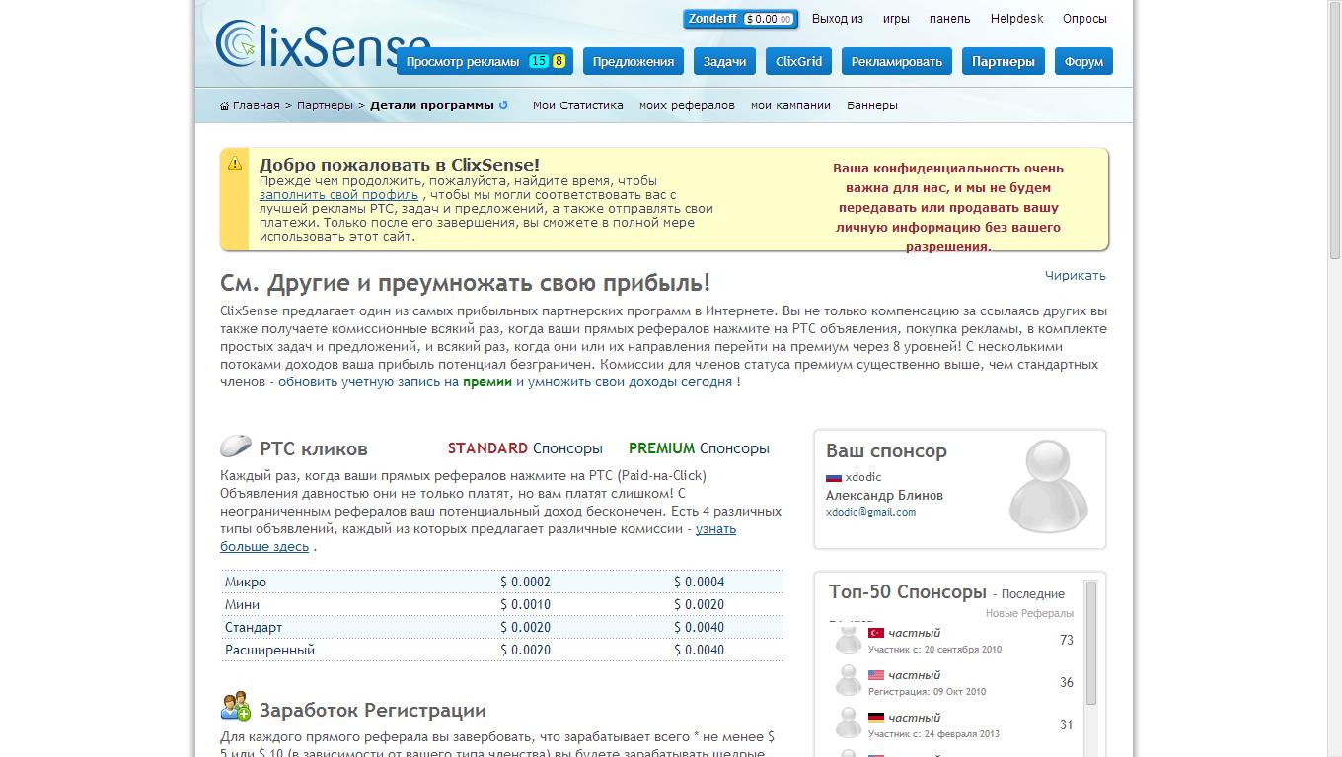The height and width of the screenshot is (757, 1342).
Task: Click the blue refresh icon after Детали программы
Action: point(503,105)
